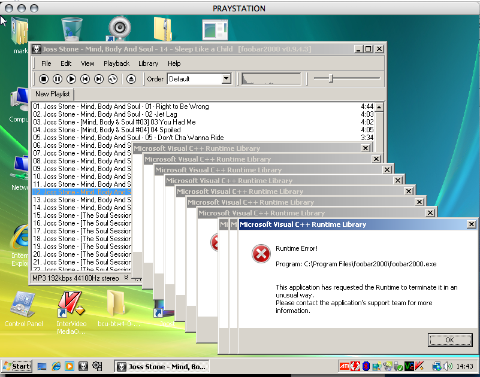This screenshot has width=480, height=377.
Task: Select the Control Panel desktop icon
Action: pyautogui.click(x=23, y=309)
